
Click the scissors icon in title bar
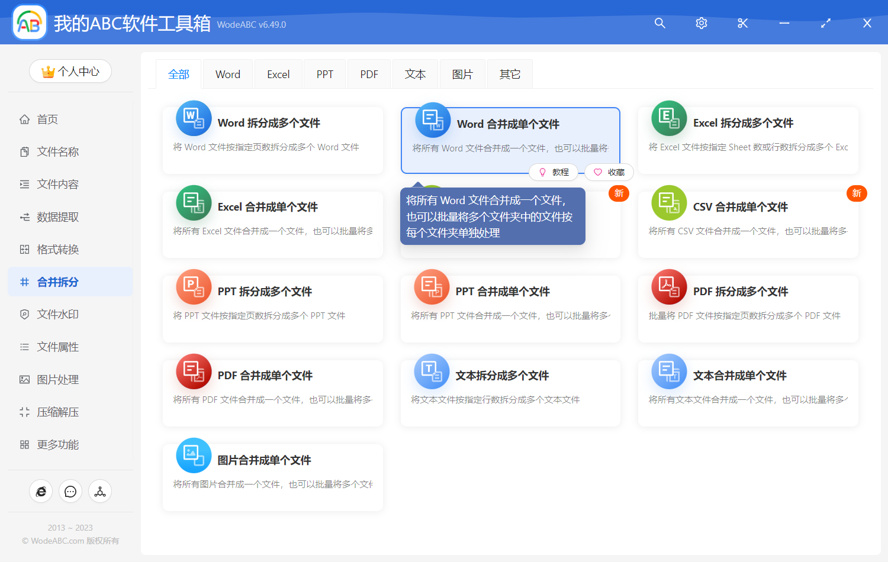(x=743, y=23)
